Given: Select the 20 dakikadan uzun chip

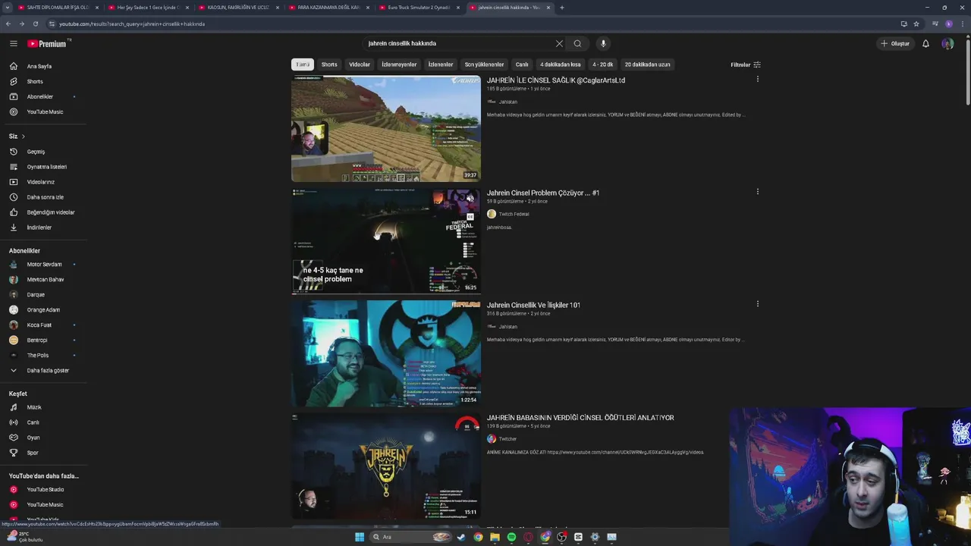Looking at the screenshot, I should pos(648,64).
